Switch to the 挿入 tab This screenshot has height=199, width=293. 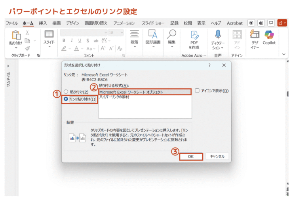point(43,23)
